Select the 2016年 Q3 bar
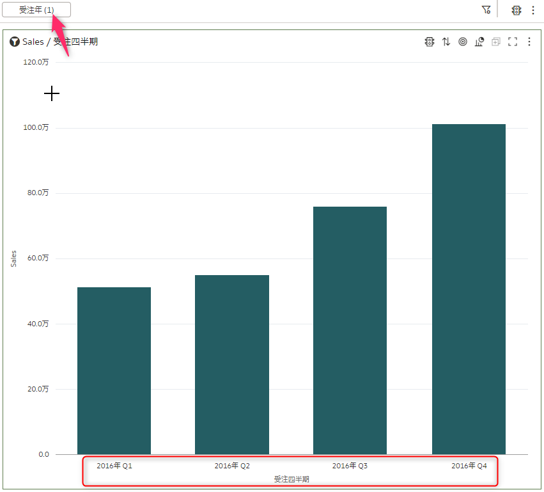Screen dimensions: 544x492 tap(350, 330)
